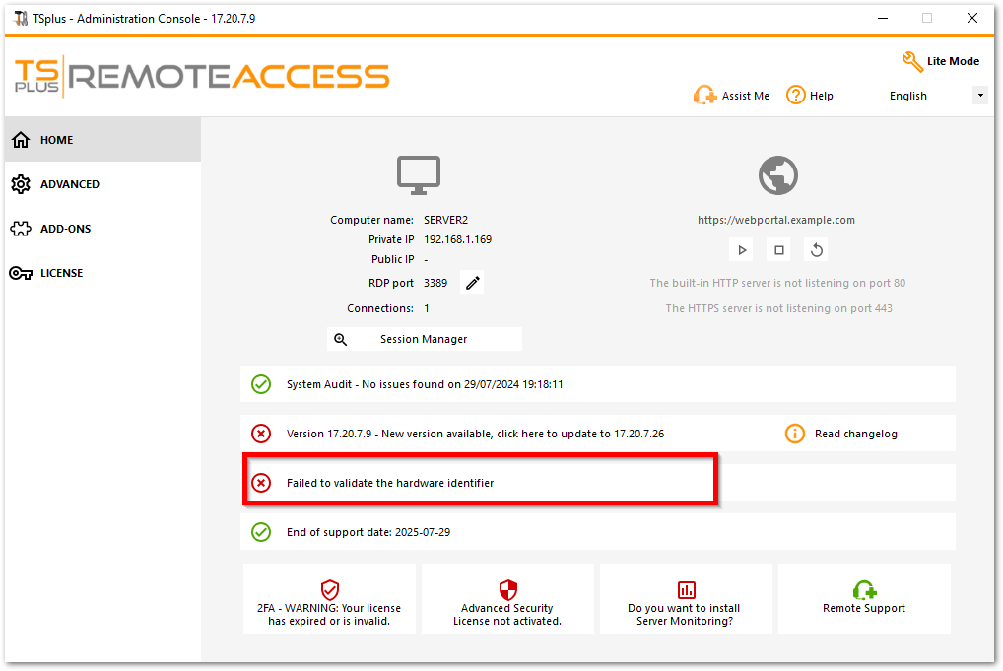Screen dimensions: 1003x671
Task: Click the pencil icon to edit RDP port
Action: click(471, 282)
